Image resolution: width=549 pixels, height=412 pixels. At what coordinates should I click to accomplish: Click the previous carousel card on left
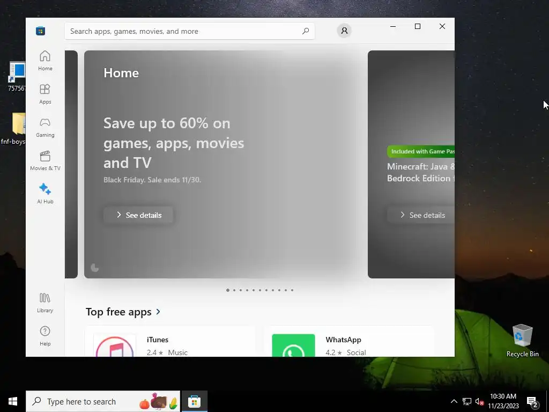click(71, 164)
